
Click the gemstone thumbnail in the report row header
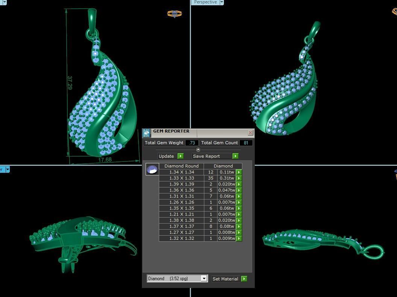point(152,169)
